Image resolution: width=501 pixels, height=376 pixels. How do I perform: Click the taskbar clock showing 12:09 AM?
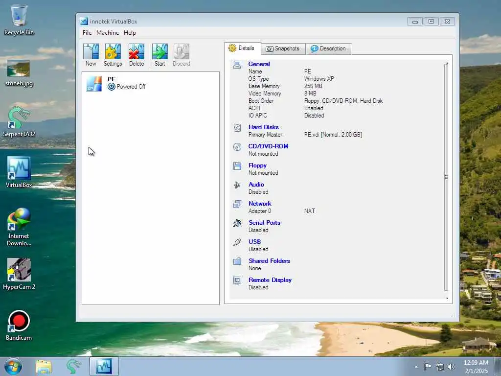[476, 367]
